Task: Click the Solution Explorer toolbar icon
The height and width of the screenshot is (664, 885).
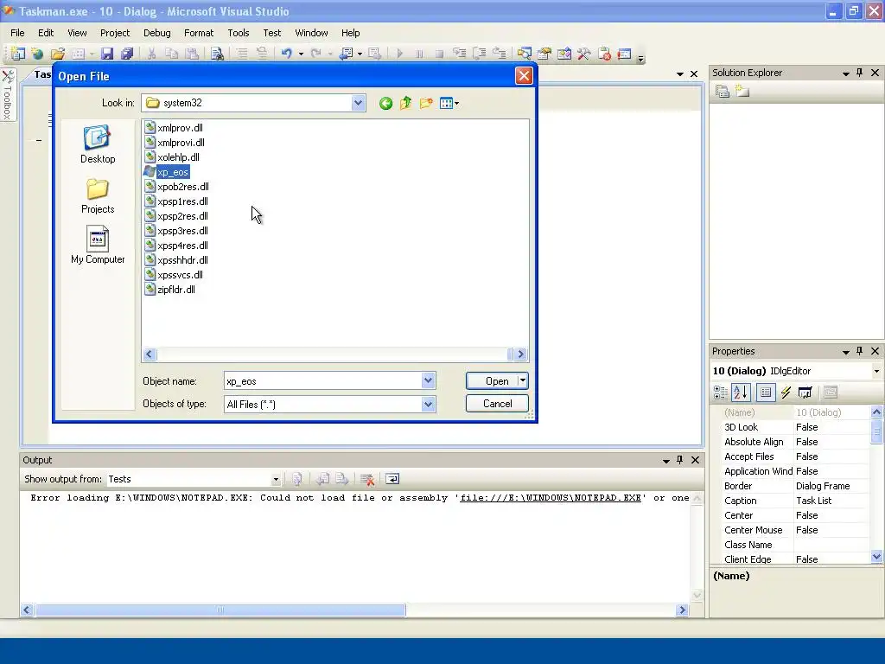Action: 524,54
